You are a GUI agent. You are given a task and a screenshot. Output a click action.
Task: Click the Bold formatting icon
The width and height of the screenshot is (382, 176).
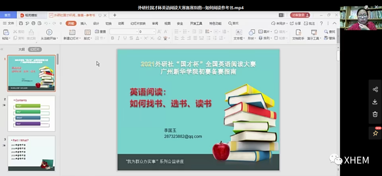pyautogui.click(x=112, y=38)
